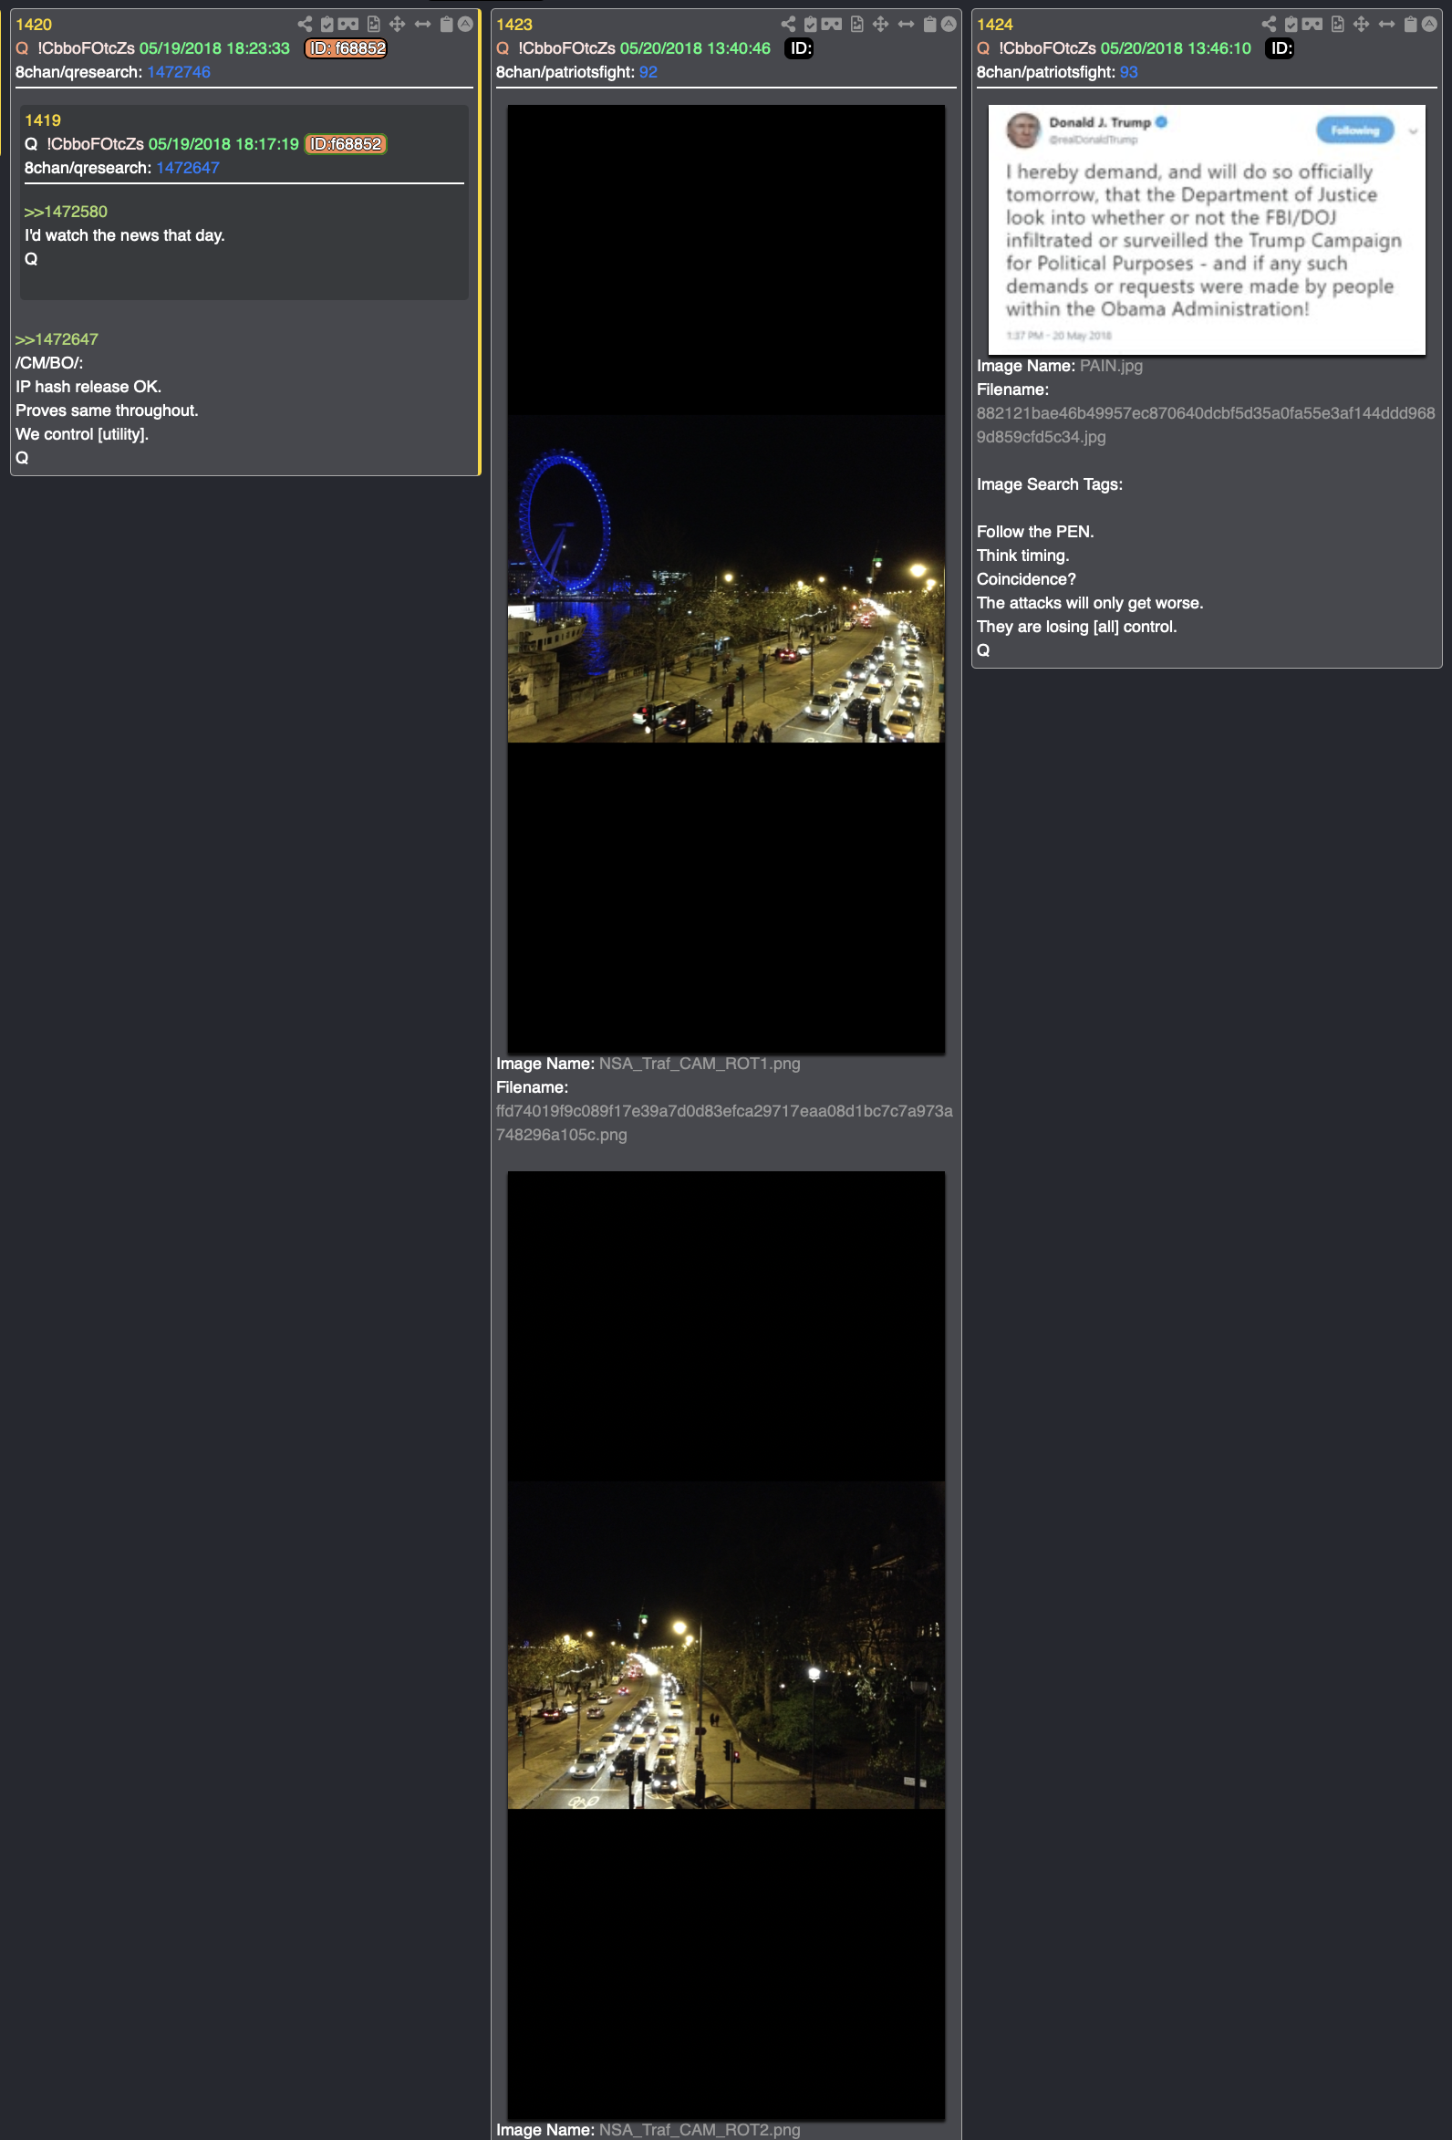1452x2140 pixels.
Task: Open patriotsfight link 93
Action: (1129, 72)
